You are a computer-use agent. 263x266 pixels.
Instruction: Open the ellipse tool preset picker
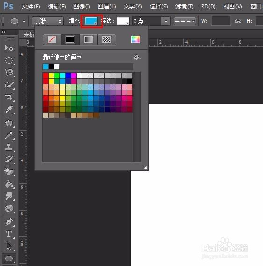[x=24, y=21]
